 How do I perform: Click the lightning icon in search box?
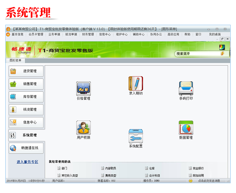point(222,53)
